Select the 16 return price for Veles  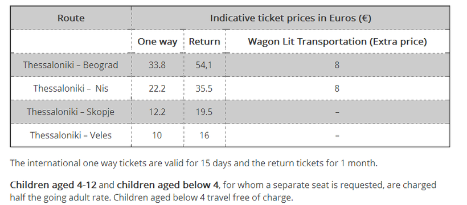click(x=204, y=136)
